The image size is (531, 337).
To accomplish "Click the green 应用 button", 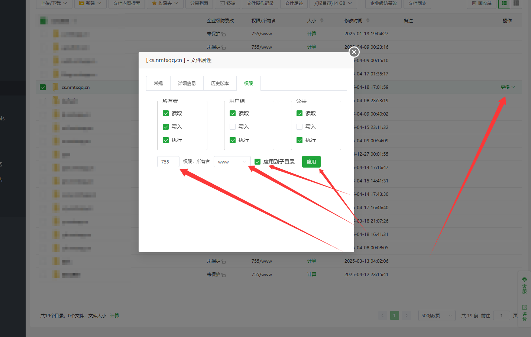I will [311, 162].
